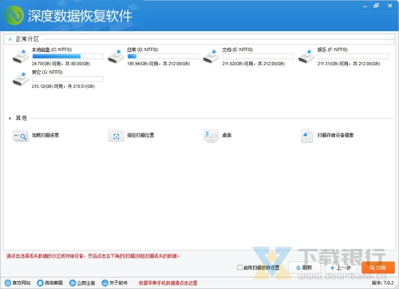399x289 pixels.
Task: Select the D: NTFS drive icon
Action: pyautogui.click(x=116, y=57)
